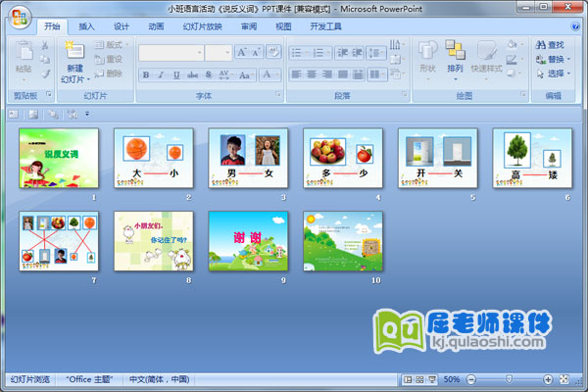This screenshot has width=588, height=392.
Task: Decrease font size with Shrink Font
Action: tap(256, 52)
